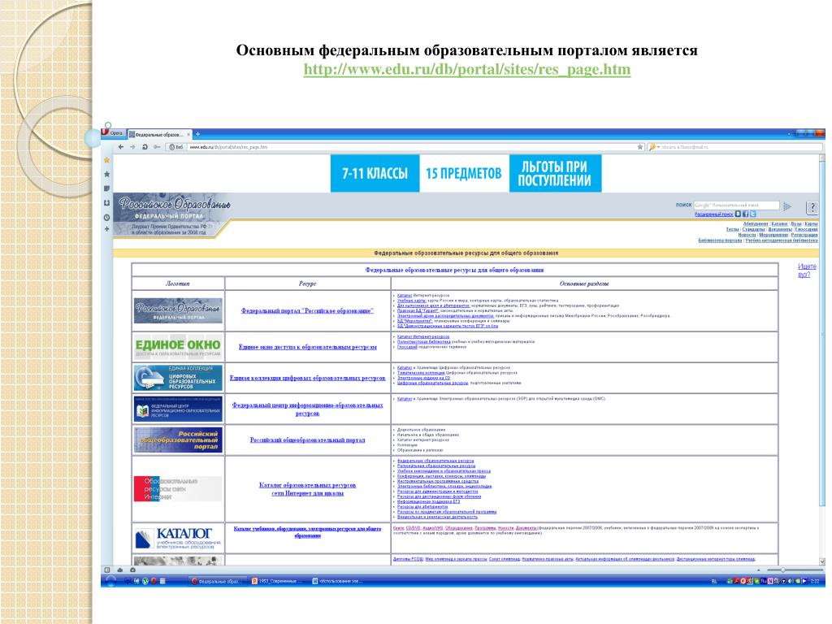Click the page vertical scrollbar

(x=822, y=360)
